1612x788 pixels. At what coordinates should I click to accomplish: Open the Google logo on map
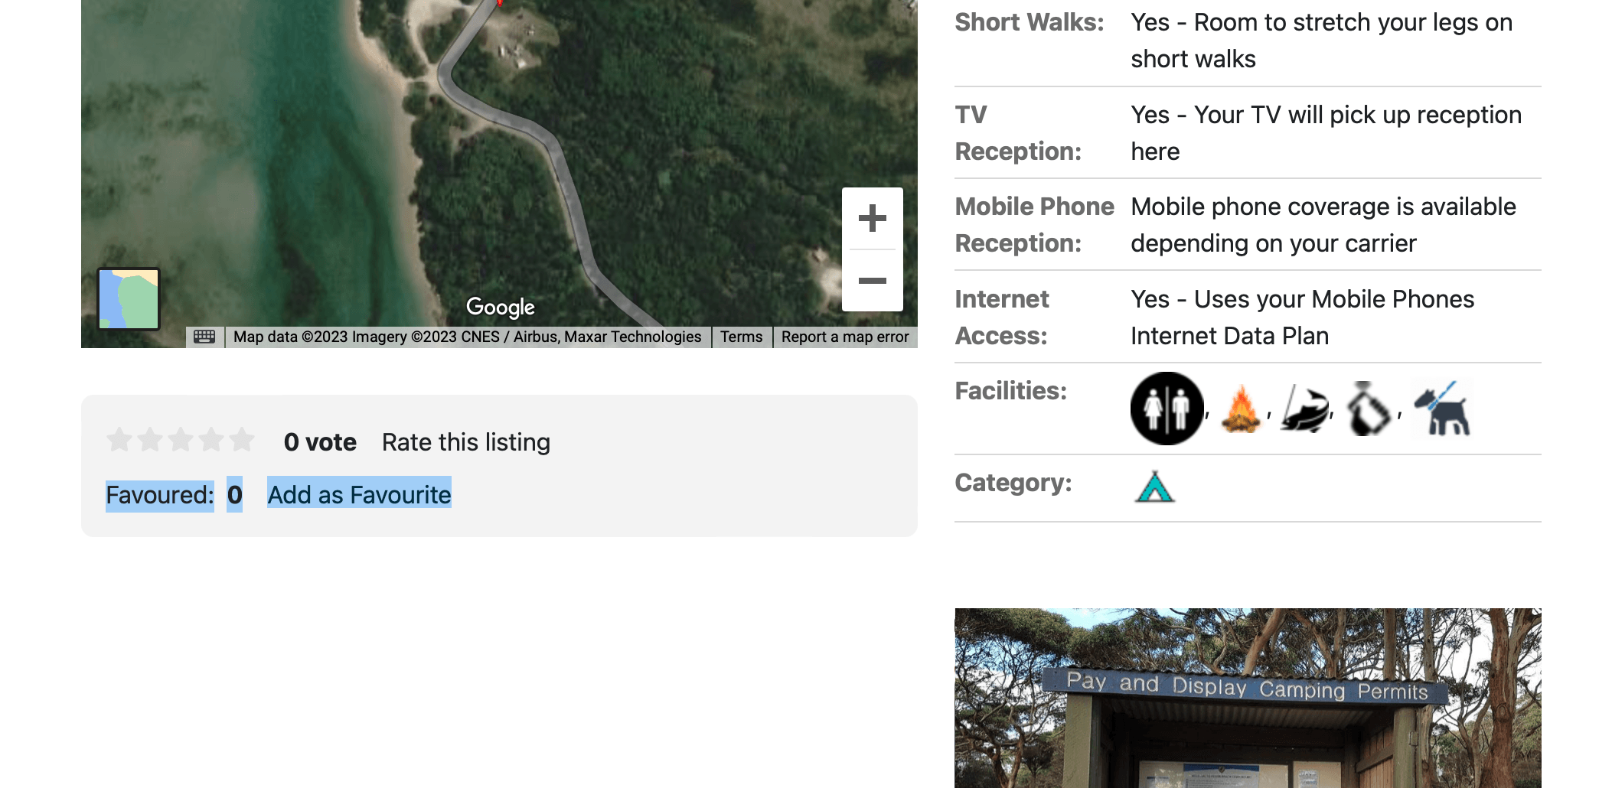[x=501, y=307]
